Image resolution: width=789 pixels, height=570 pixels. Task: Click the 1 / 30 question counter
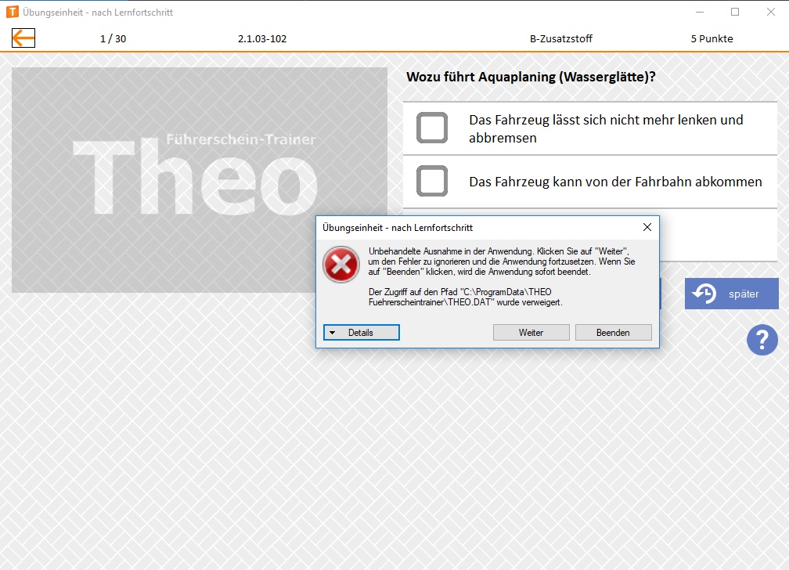click(113, 39)
